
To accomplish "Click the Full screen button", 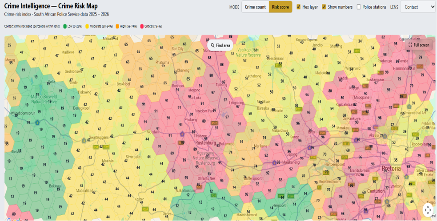I will [x=419, y=45].
